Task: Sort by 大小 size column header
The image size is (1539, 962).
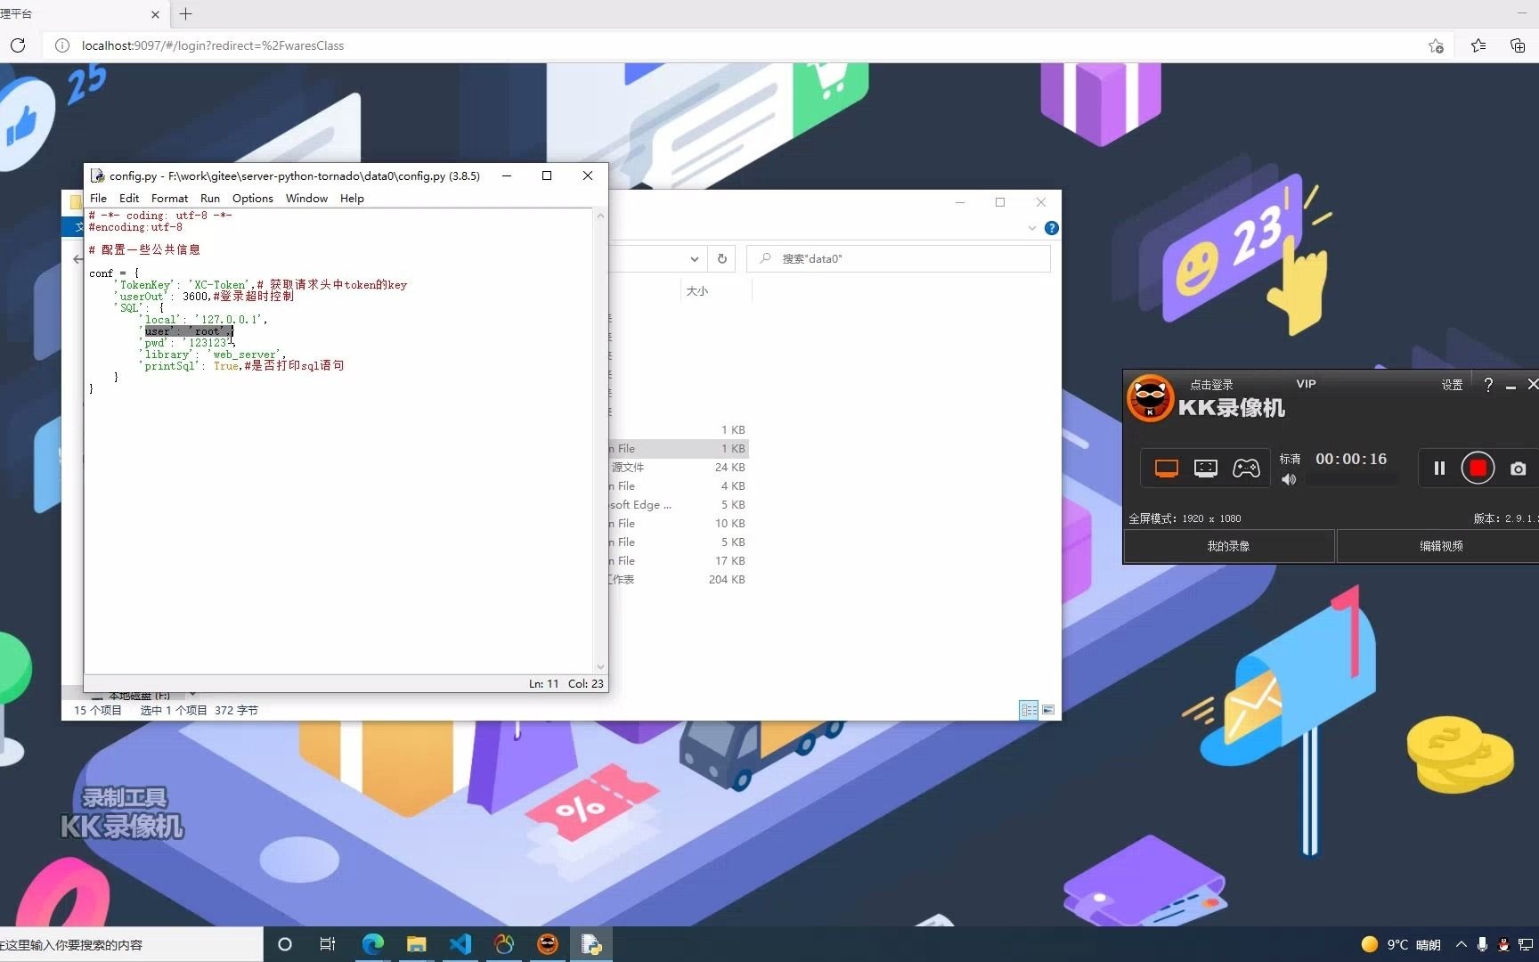Action: (x=697, y=291)
